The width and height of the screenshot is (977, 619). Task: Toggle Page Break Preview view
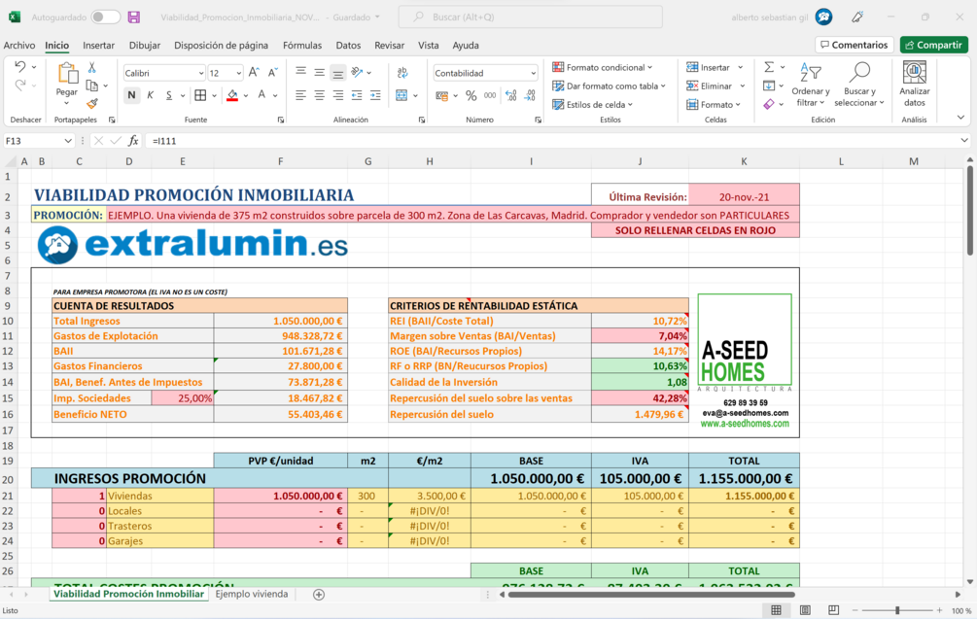pos(834,610)
